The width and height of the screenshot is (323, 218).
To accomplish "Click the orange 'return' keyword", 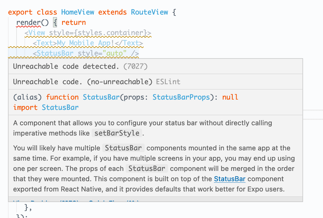I will tap(73, 23).
